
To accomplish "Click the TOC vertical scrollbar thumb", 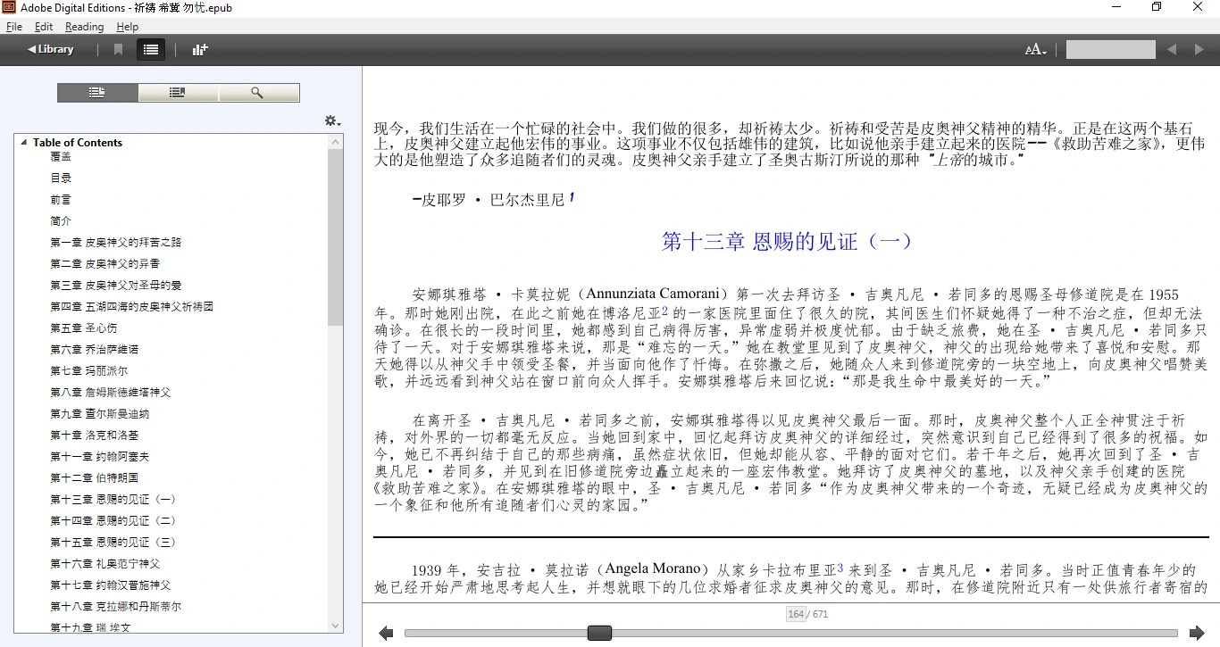I will (336, 237).
